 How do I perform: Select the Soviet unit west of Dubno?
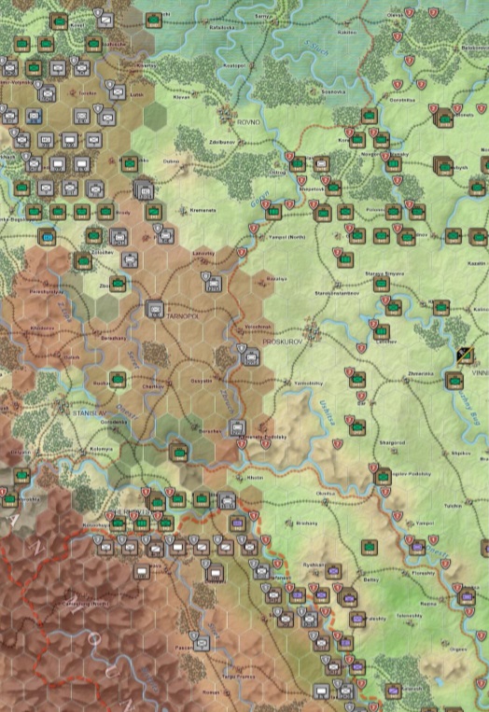(x=130, y=163)
